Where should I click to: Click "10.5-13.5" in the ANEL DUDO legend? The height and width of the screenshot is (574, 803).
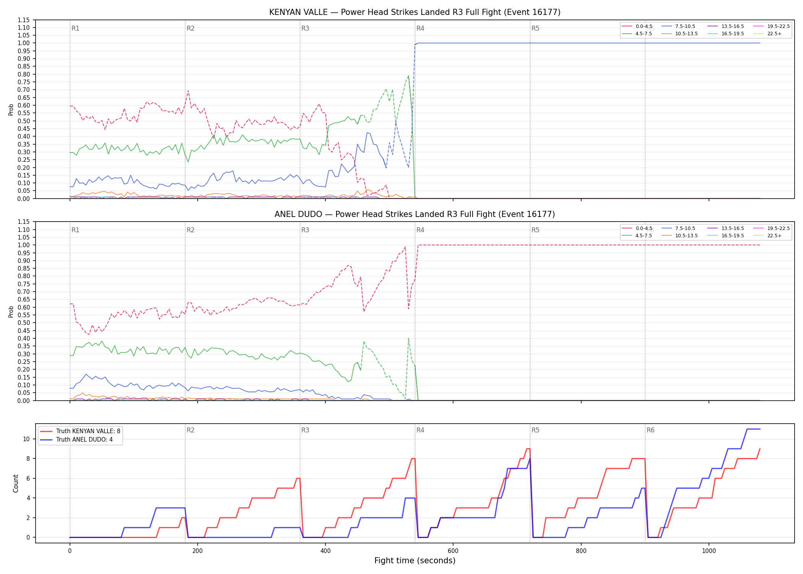point(686,236)
